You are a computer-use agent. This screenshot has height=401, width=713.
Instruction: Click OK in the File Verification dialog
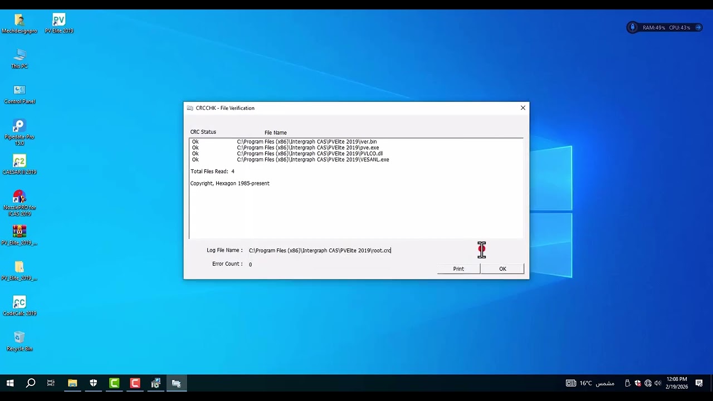pyautogui.click(x=502, y=268)
